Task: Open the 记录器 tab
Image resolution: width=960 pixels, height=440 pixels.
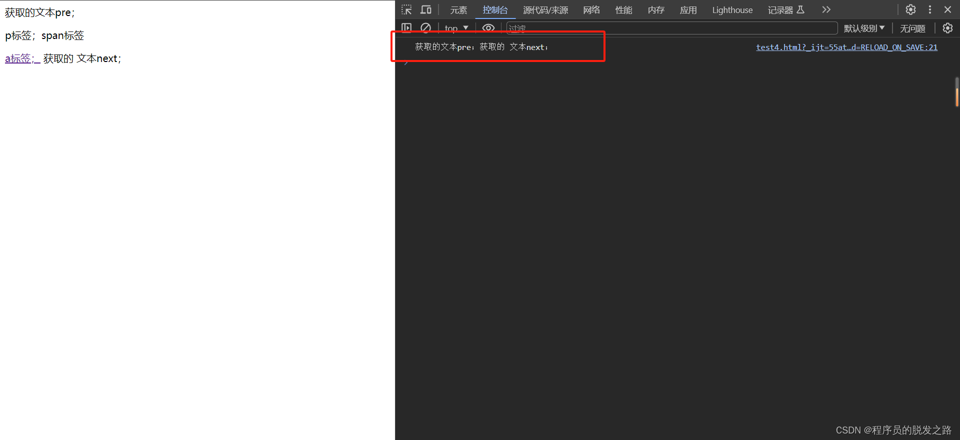Action: [x=786, y=10]
